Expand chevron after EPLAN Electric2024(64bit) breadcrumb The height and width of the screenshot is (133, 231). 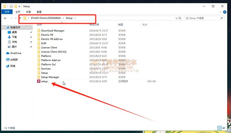point(63,18)
